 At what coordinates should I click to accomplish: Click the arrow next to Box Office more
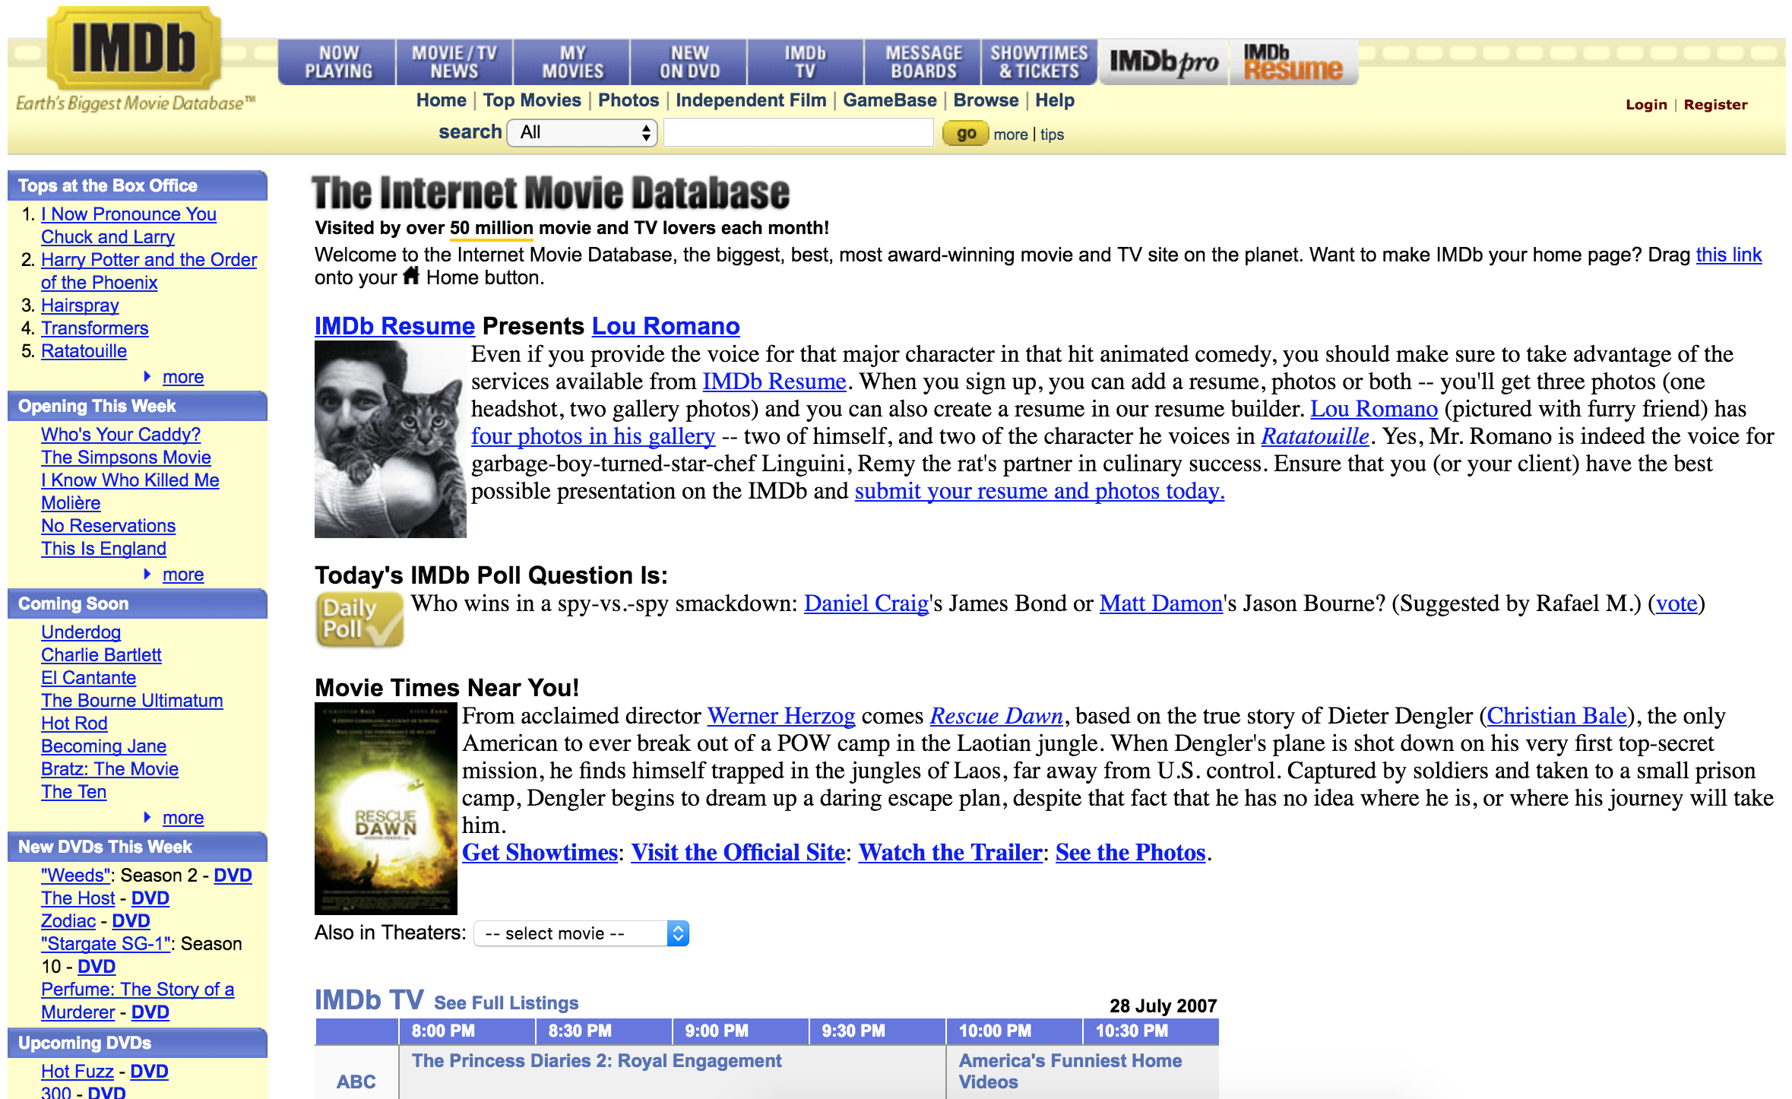click(x=147, y=377)
